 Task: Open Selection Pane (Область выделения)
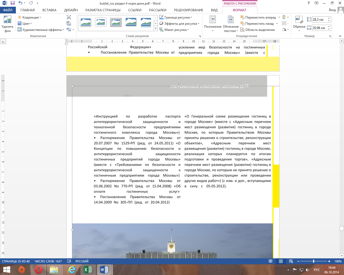click(257, 30)
